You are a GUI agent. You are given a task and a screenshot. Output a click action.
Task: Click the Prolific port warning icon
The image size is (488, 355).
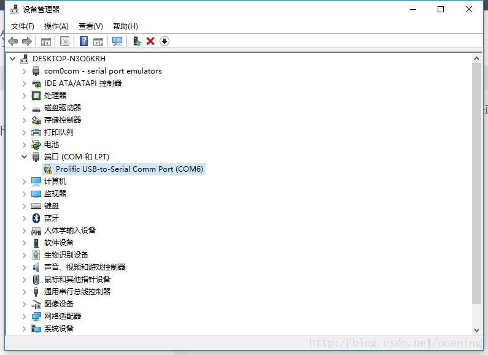(x=48, y=169)
